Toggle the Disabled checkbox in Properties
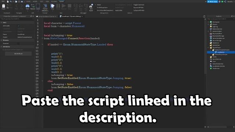235x132 pixels. tap(18, 43)
